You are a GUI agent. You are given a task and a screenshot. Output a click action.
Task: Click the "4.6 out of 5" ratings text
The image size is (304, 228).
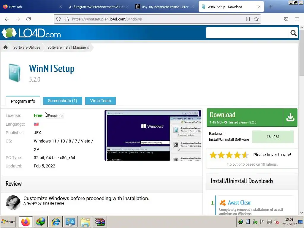click(x=252, y=164)
